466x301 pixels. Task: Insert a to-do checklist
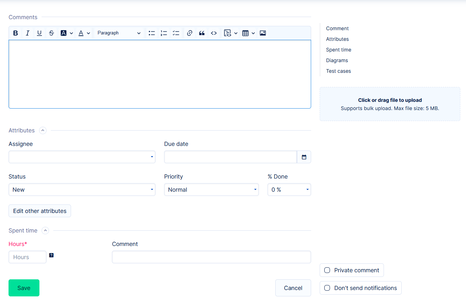coord(176,33)
